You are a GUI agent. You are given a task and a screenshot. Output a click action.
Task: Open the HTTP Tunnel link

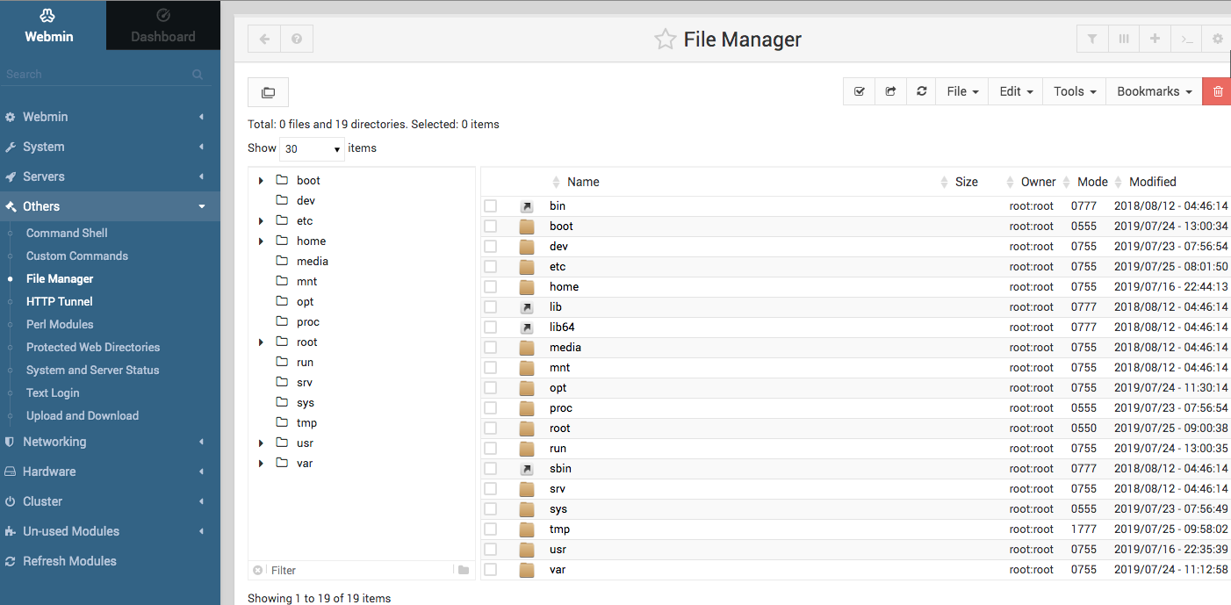[60, 301]
